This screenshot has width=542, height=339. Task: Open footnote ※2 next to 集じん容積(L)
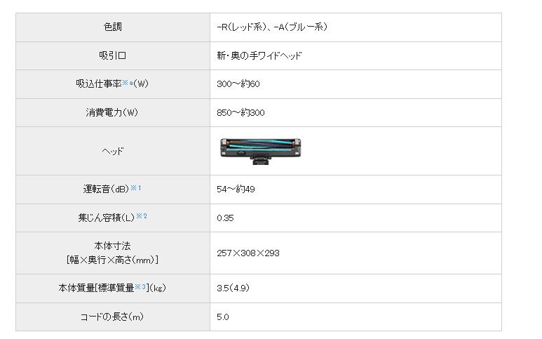click(x=142, y=216)
